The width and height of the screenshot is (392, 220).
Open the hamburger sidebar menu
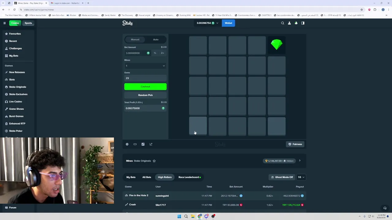5,23
